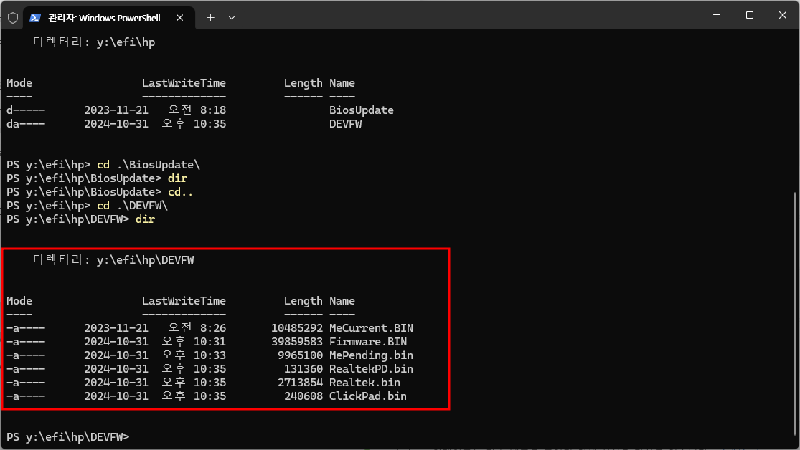Expand the new tab profile dropdown arrow
800x450 pixels.
click(x=232, y=18)
